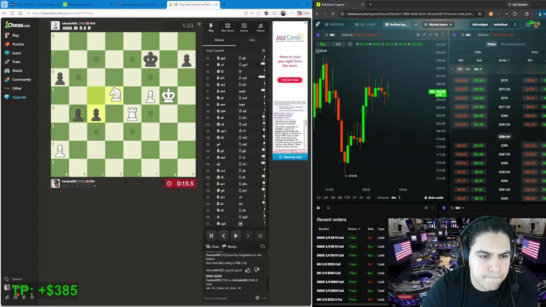546x307 pixels.
Task: Set chart range to 1Y
Action: click(x=354, y=198)
